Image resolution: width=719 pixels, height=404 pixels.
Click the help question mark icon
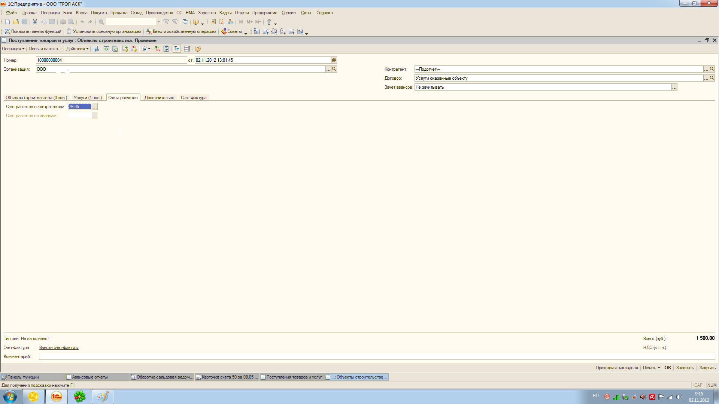point(198,49)
